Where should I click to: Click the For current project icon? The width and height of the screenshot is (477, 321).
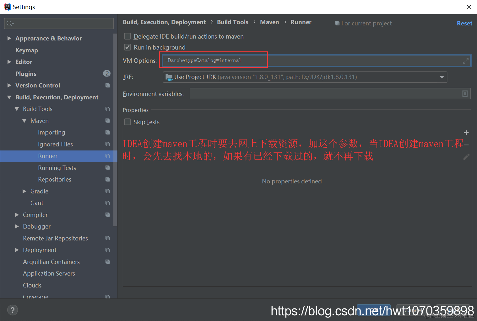[x=337, y=24]
